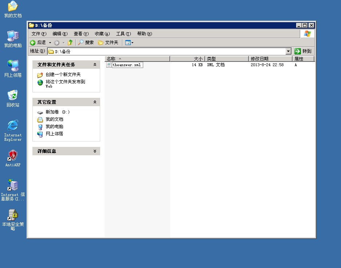The image size is (341, 268).
Task: Open the 查看(V) menu
Action: (81, 33)
